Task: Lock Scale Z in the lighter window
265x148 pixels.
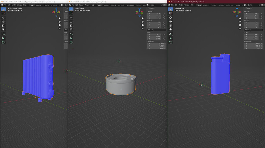Action: coord(262,39)
